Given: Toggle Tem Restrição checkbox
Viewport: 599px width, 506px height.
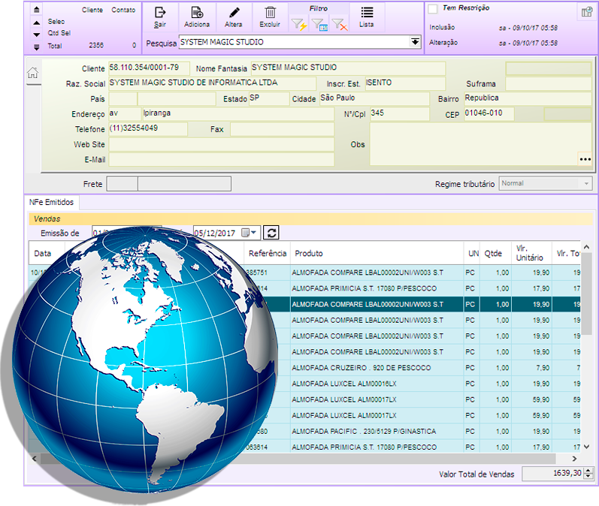Looking at the screenshot, I should [432, 9].
